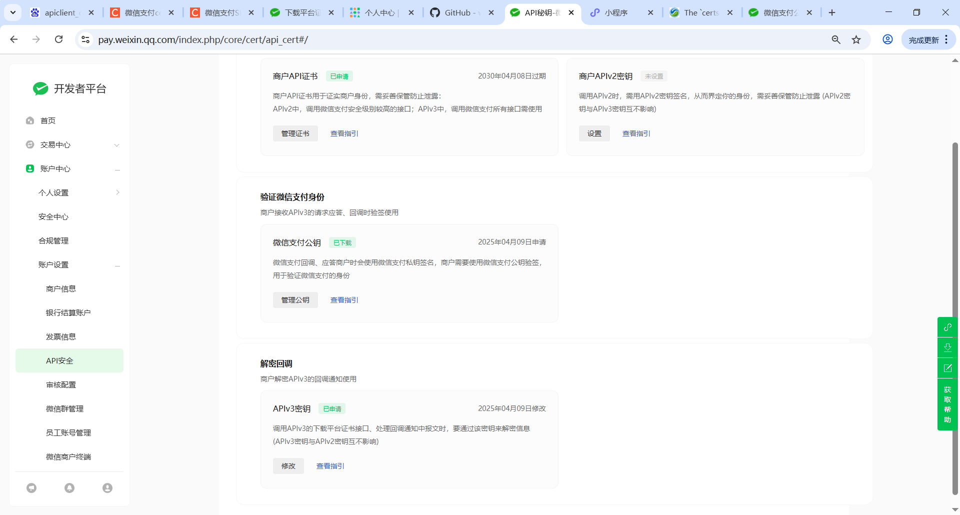Click the WeChat Pay developer platform logo
960x515 pixels.
(69, 88)
